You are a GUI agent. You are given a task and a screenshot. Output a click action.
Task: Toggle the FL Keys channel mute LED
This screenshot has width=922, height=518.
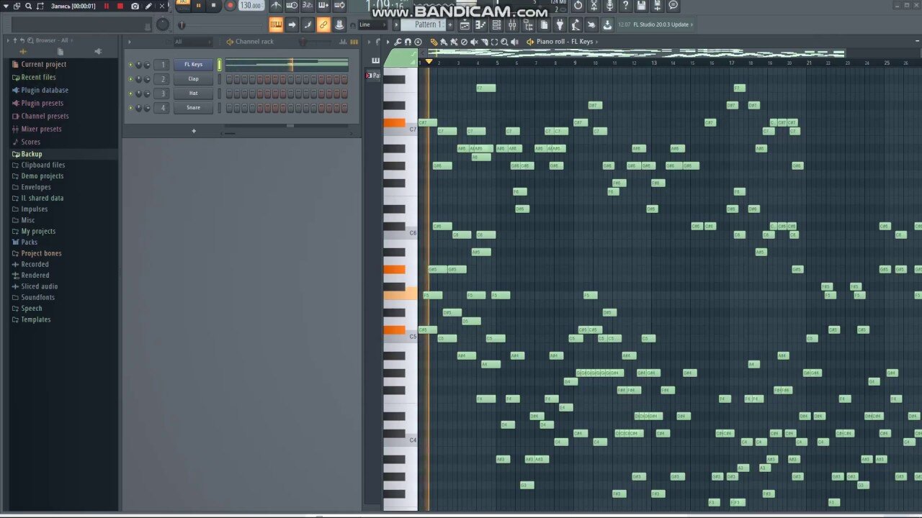click(x=130, y=65)
